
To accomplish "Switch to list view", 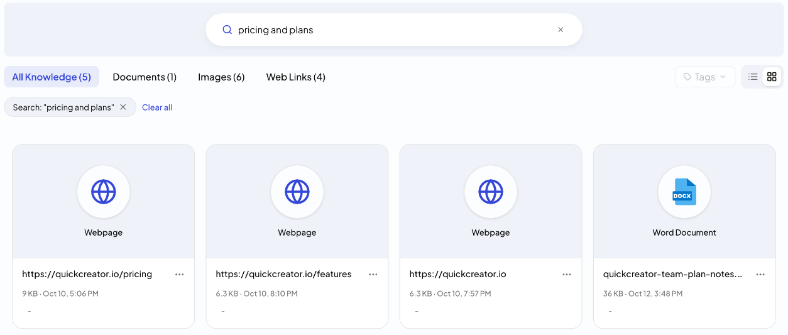I will 753,77.
